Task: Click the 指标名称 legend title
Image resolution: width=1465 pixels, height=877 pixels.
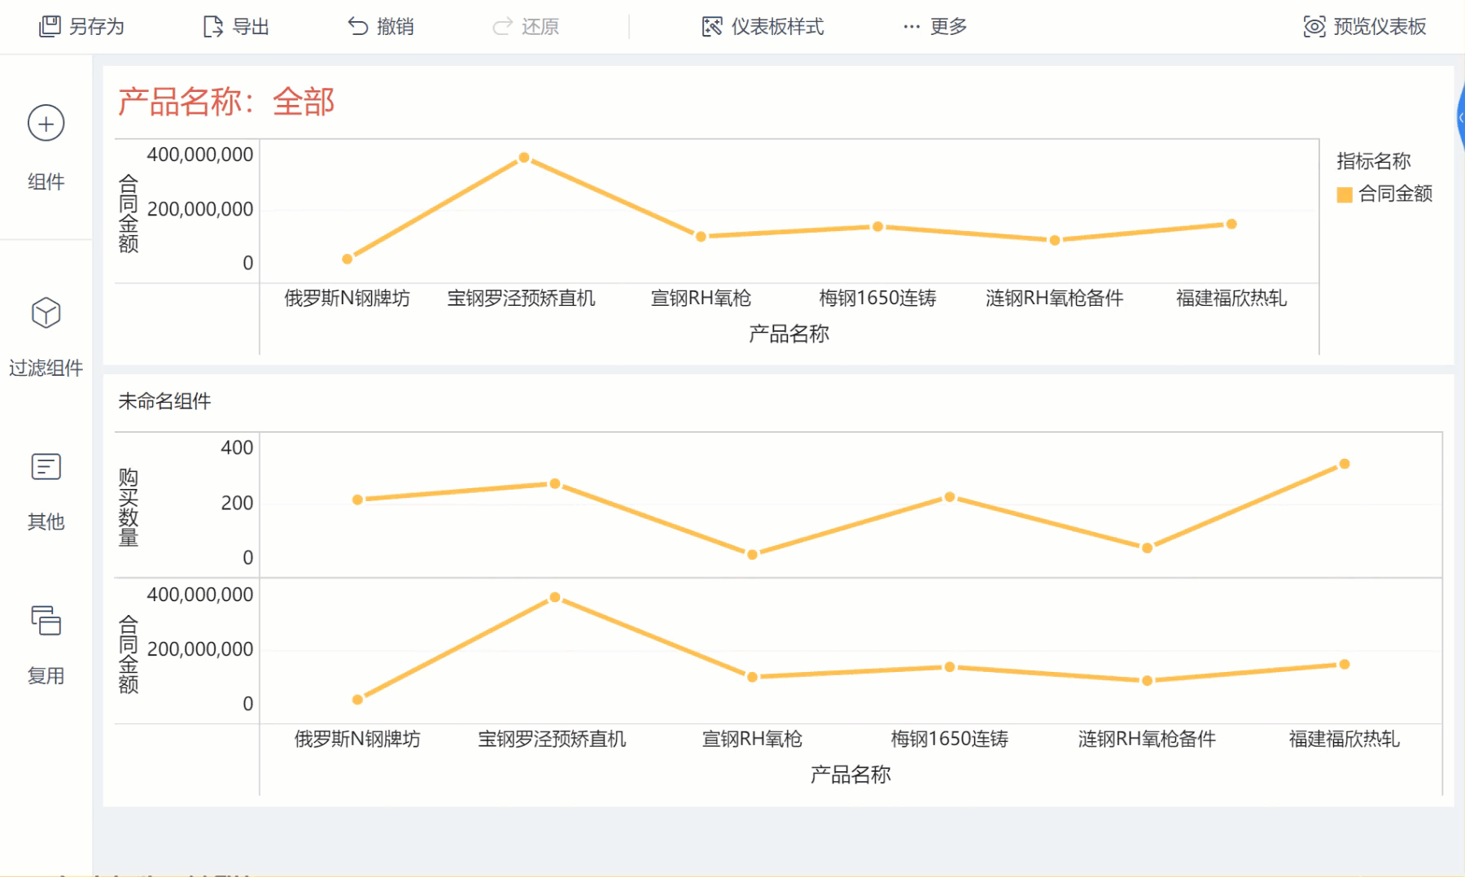Action: (1374, 161)
